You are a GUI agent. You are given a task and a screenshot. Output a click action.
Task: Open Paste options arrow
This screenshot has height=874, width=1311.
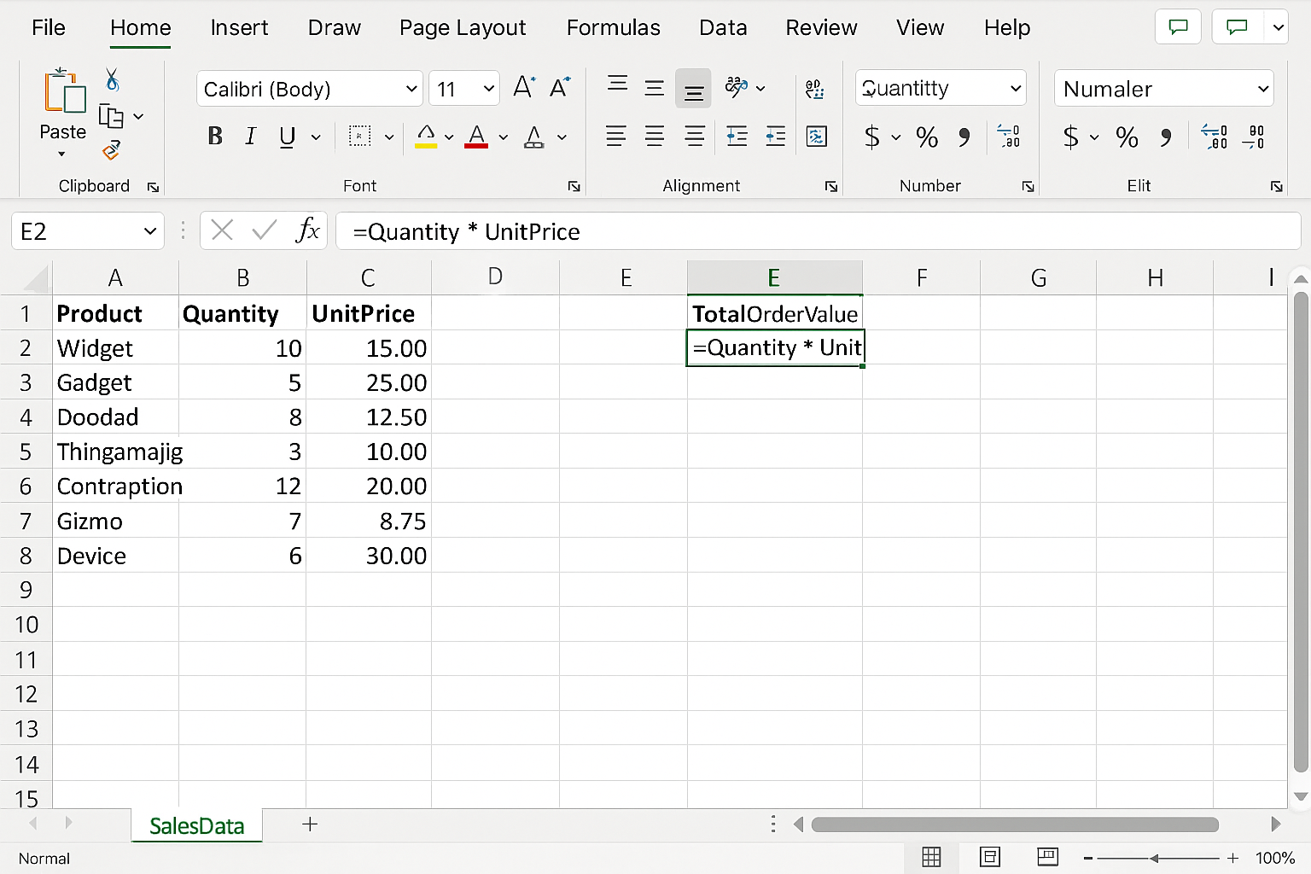pyautogui.click(x=61, y=154)
